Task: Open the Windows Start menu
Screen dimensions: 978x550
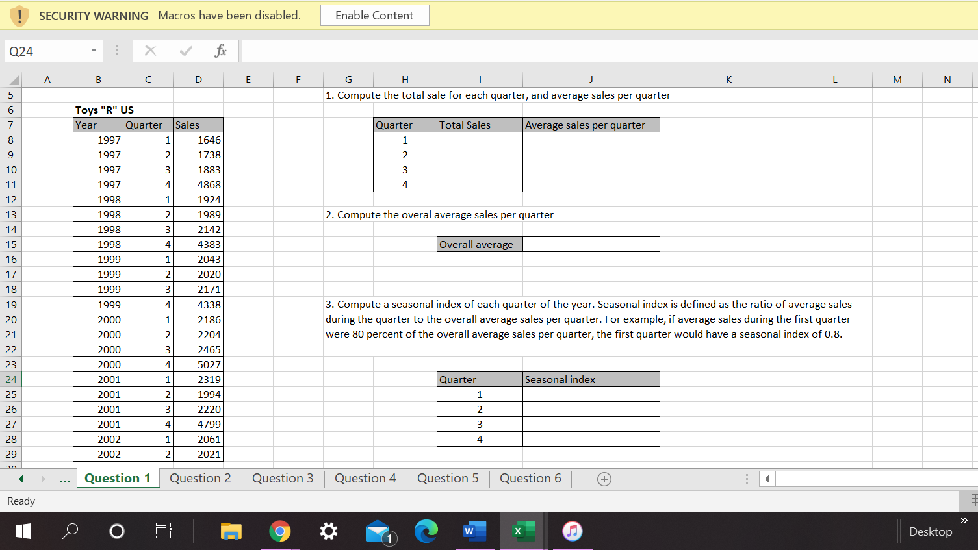Action: pos(23,531)
